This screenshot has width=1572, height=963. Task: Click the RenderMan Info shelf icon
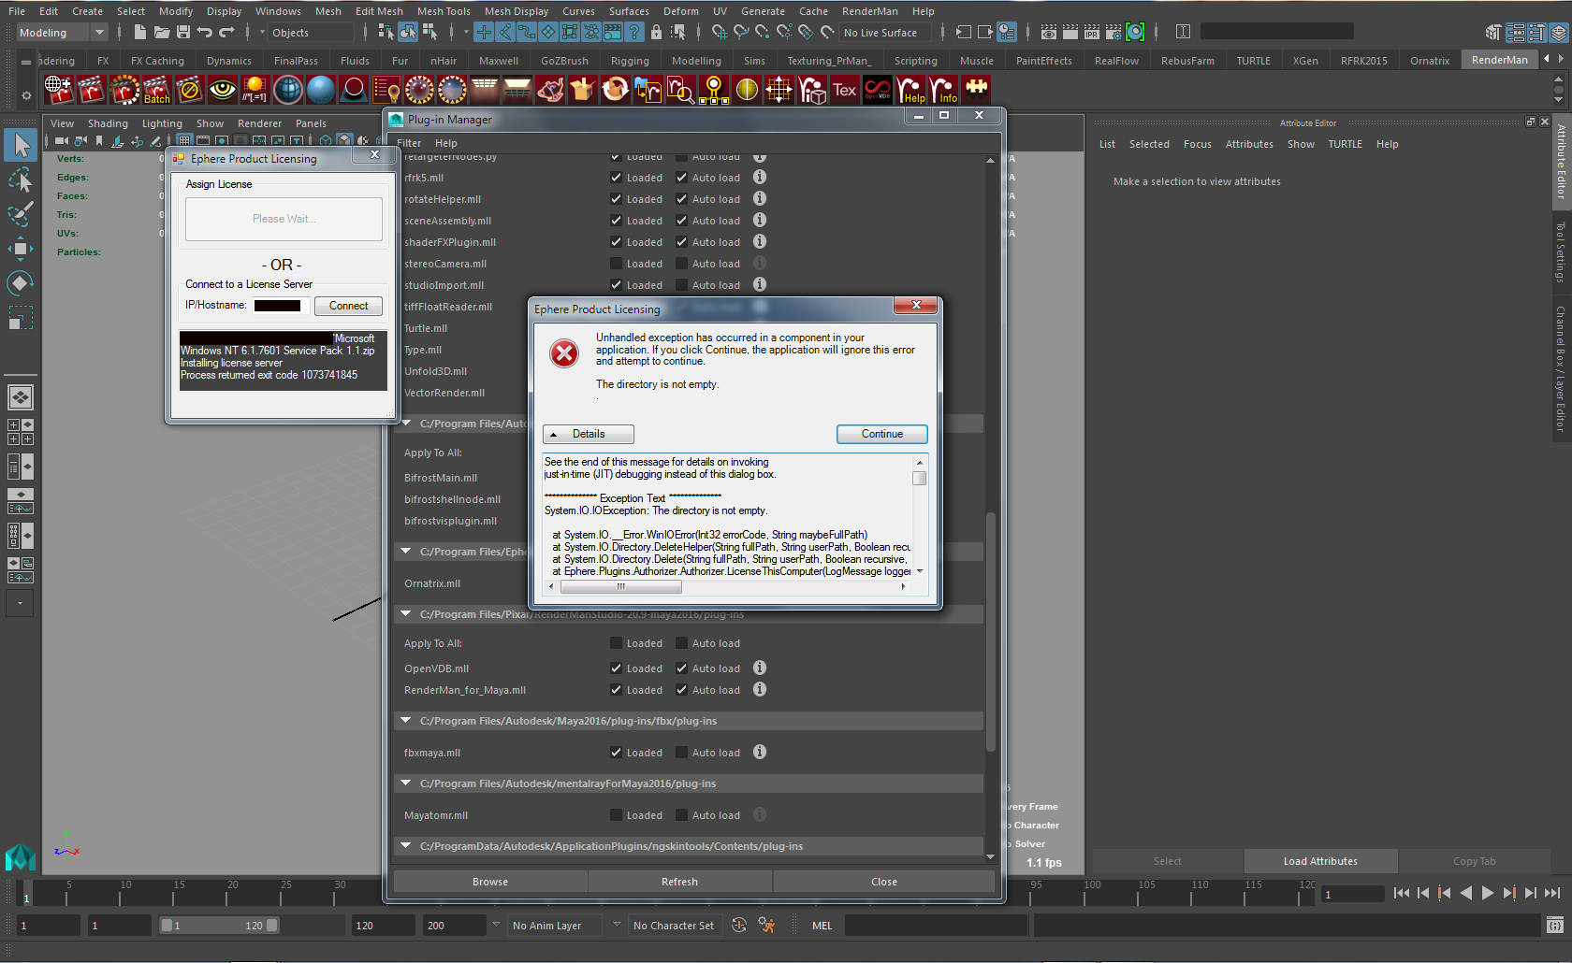[x=943, y=90]
